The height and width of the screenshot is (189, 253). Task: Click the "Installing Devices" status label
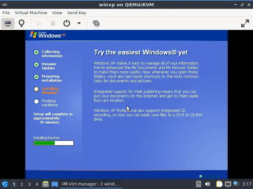(x=46, y=138)
